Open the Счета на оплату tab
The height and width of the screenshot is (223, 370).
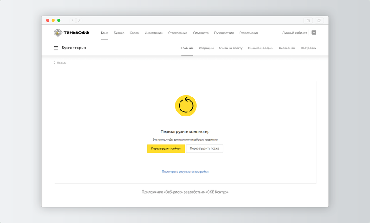[x=231, y=48]
